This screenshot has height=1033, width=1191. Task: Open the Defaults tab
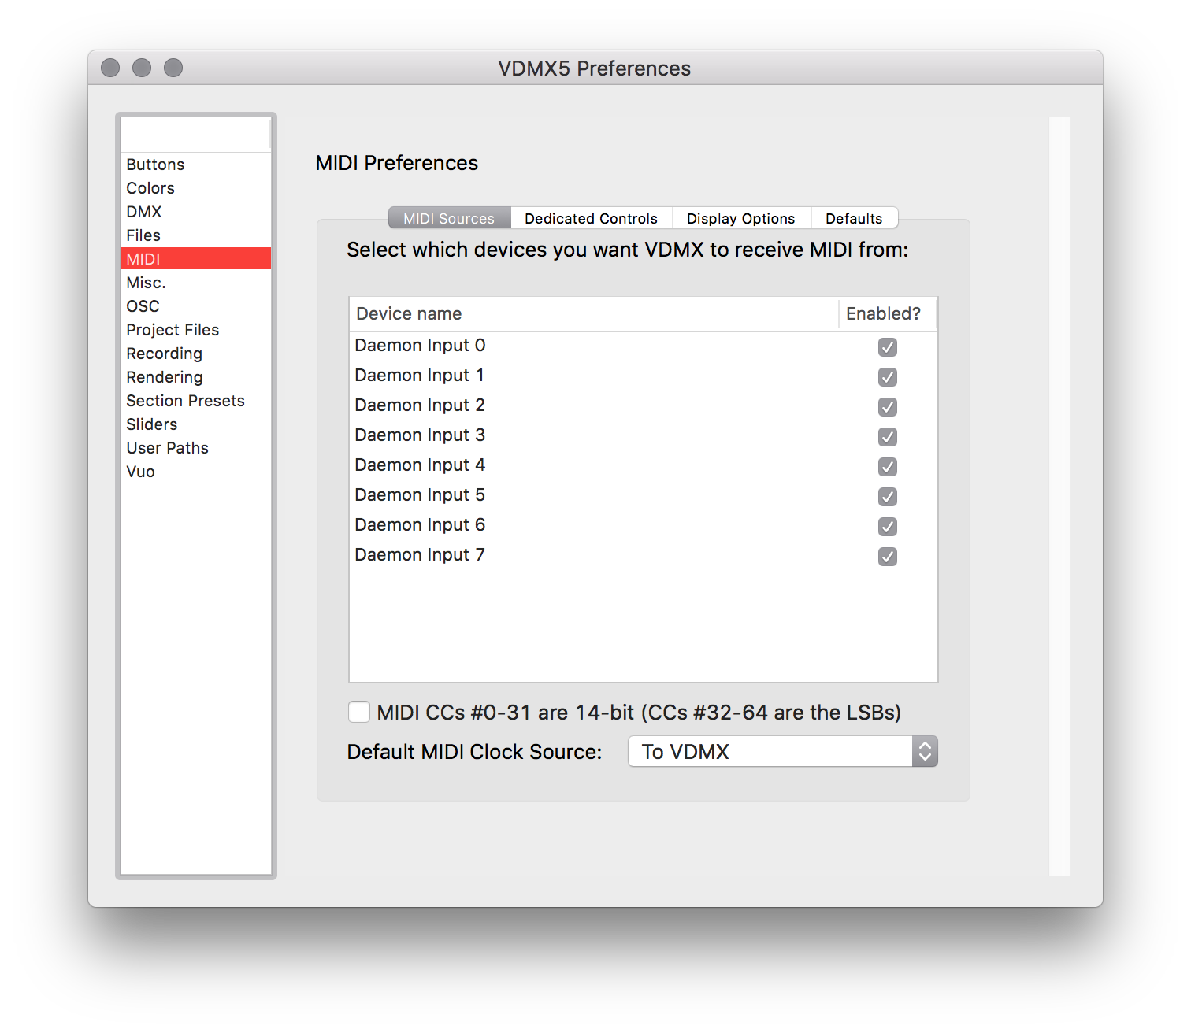click(854, 218)
